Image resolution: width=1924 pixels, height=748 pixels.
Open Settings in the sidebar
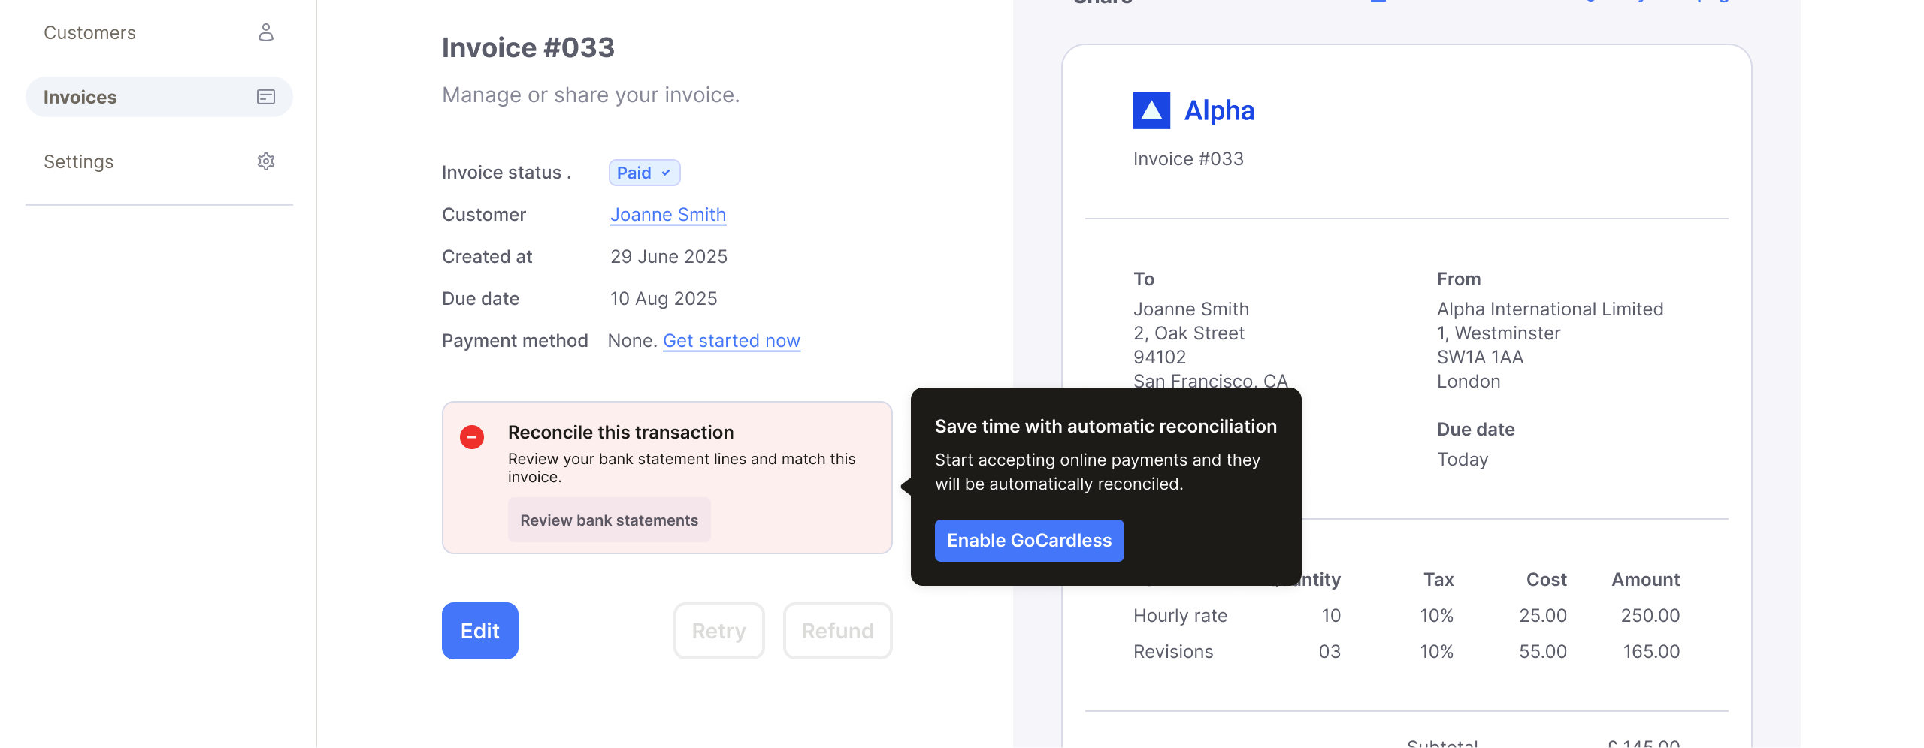click(159, 161)
